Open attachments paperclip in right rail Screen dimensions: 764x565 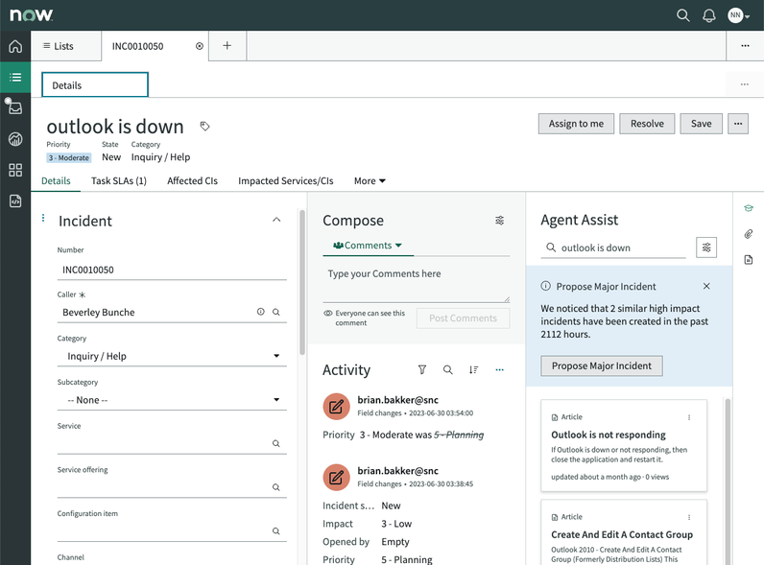click(x=749, y=234)
